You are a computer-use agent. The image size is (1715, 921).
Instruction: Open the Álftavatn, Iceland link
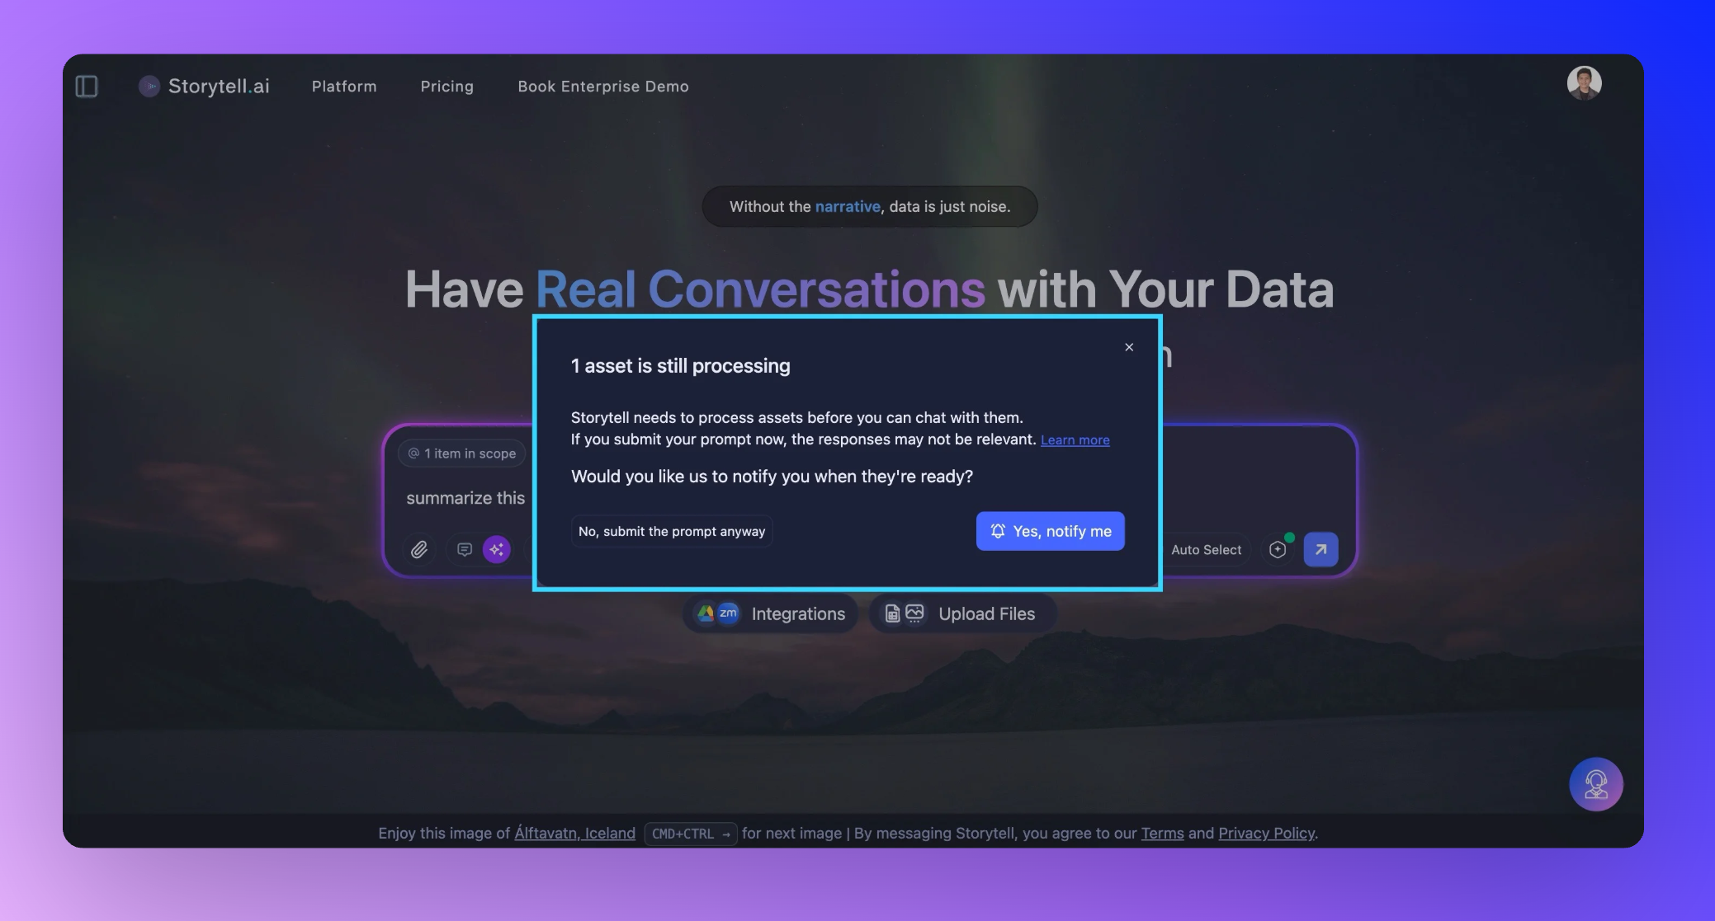click(574, 834)
